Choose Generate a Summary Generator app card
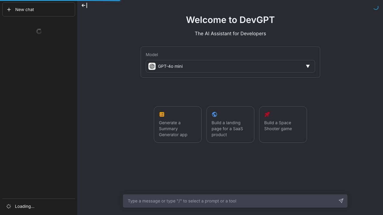Viewport: 383px width, 215px height. coord(178,125)
